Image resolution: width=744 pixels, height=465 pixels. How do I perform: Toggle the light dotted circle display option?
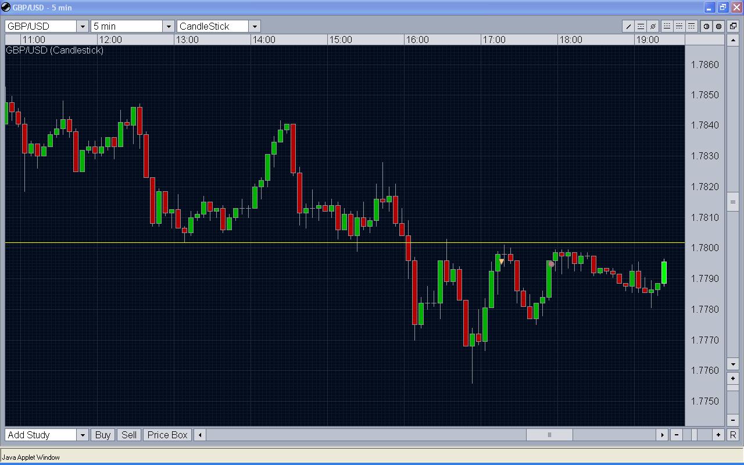coord(706,26)
